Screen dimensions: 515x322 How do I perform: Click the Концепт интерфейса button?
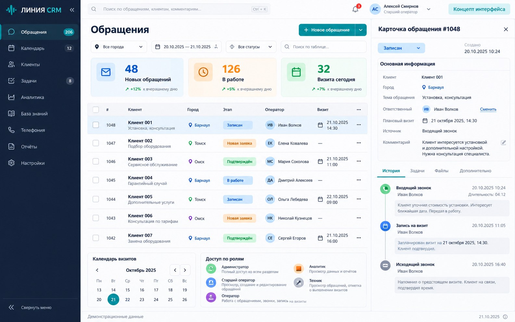[479, 9]
